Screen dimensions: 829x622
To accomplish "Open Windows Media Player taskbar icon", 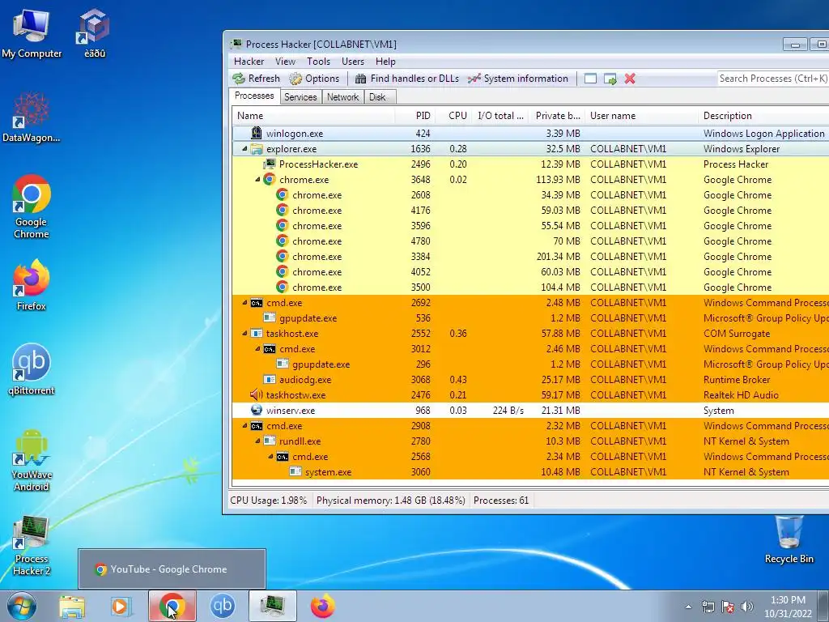I will pyautogui.click(x=121, y=606).
